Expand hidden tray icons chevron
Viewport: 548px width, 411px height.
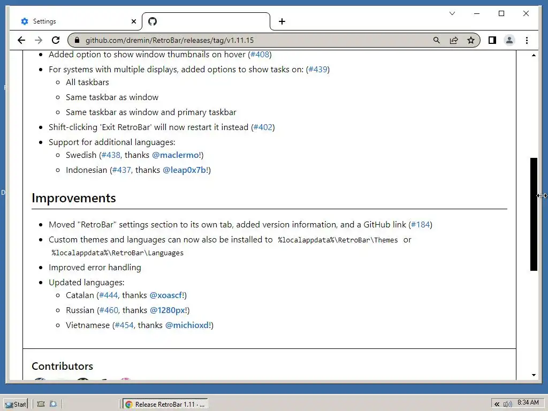497,405
